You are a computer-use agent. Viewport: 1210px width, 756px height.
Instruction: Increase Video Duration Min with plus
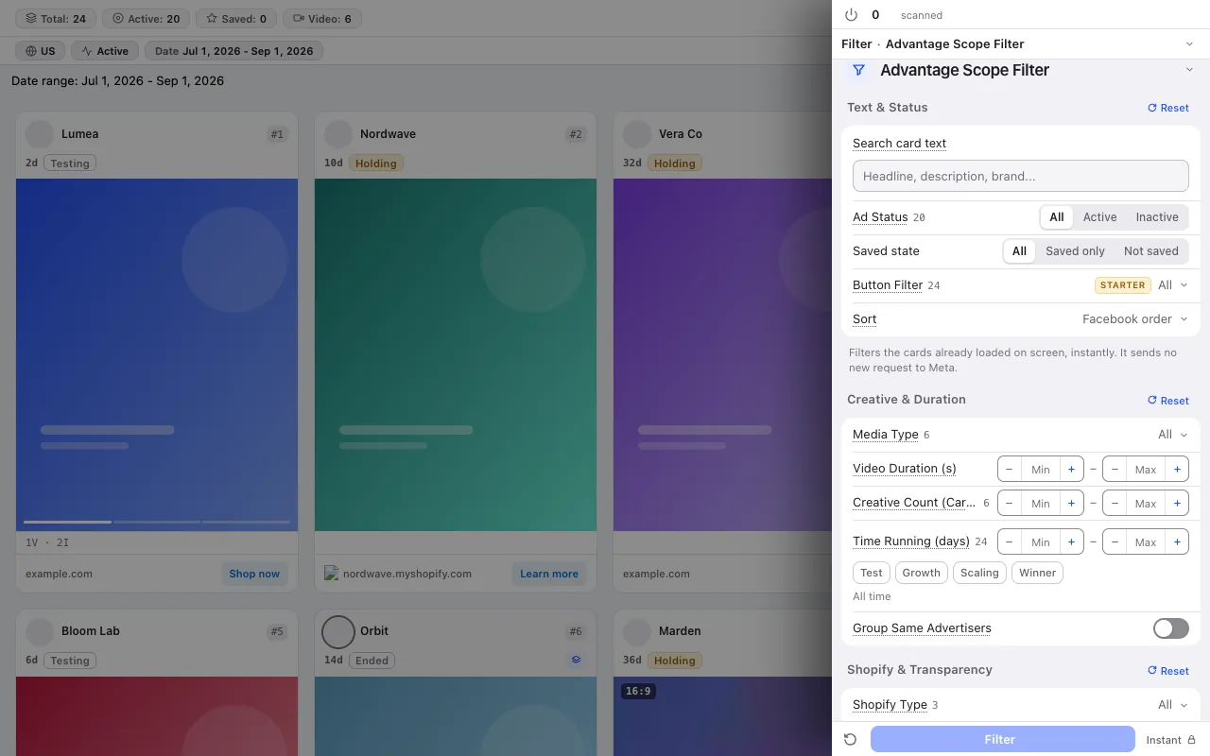tap(1071, 469)
